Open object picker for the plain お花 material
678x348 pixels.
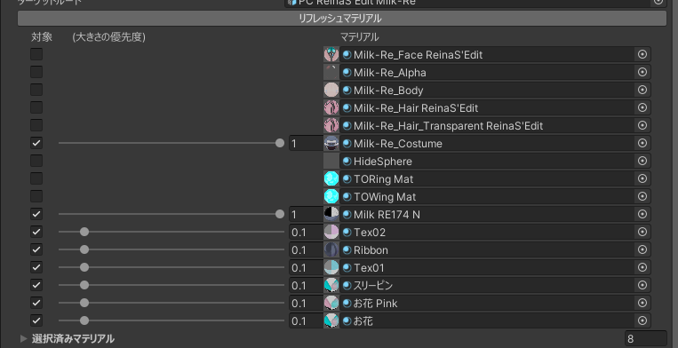[x=642, y=320]
